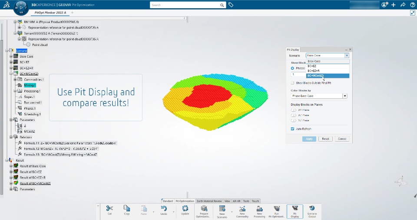
Task: Click the share arrow icon
Action: coord(403,5)
